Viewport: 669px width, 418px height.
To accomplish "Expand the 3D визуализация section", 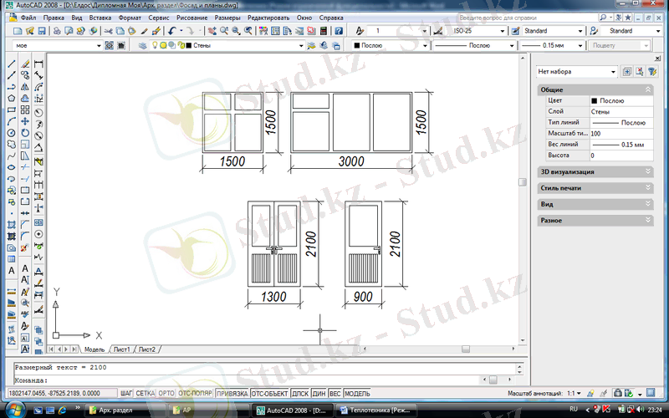I will pyautogui.click(x=595, y=171).
